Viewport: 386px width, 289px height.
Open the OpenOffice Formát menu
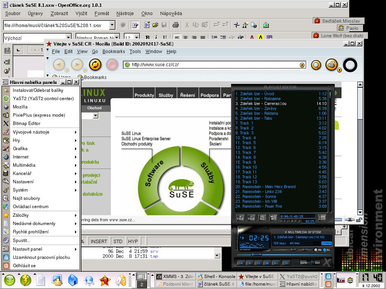102,13
